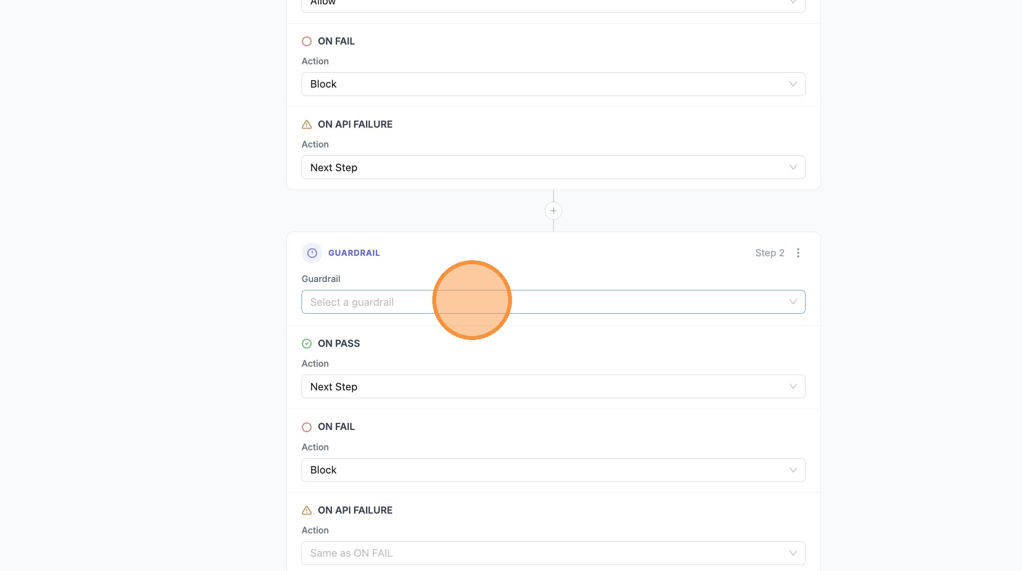This screenshot has width=1022, height=571.
Task: Click the GUARDRAIL header text
Action: (354, 253)
